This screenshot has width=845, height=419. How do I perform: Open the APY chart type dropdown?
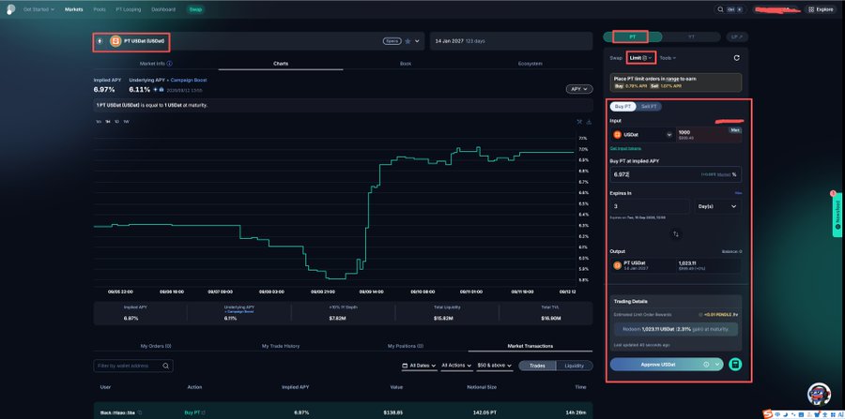(579, 89)
